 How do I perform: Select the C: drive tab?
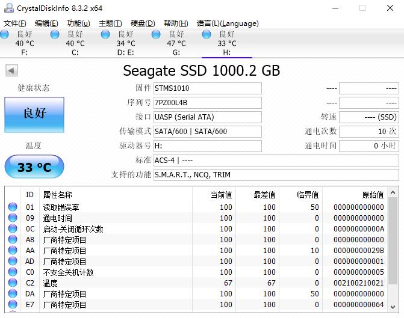tap(75, 43)
